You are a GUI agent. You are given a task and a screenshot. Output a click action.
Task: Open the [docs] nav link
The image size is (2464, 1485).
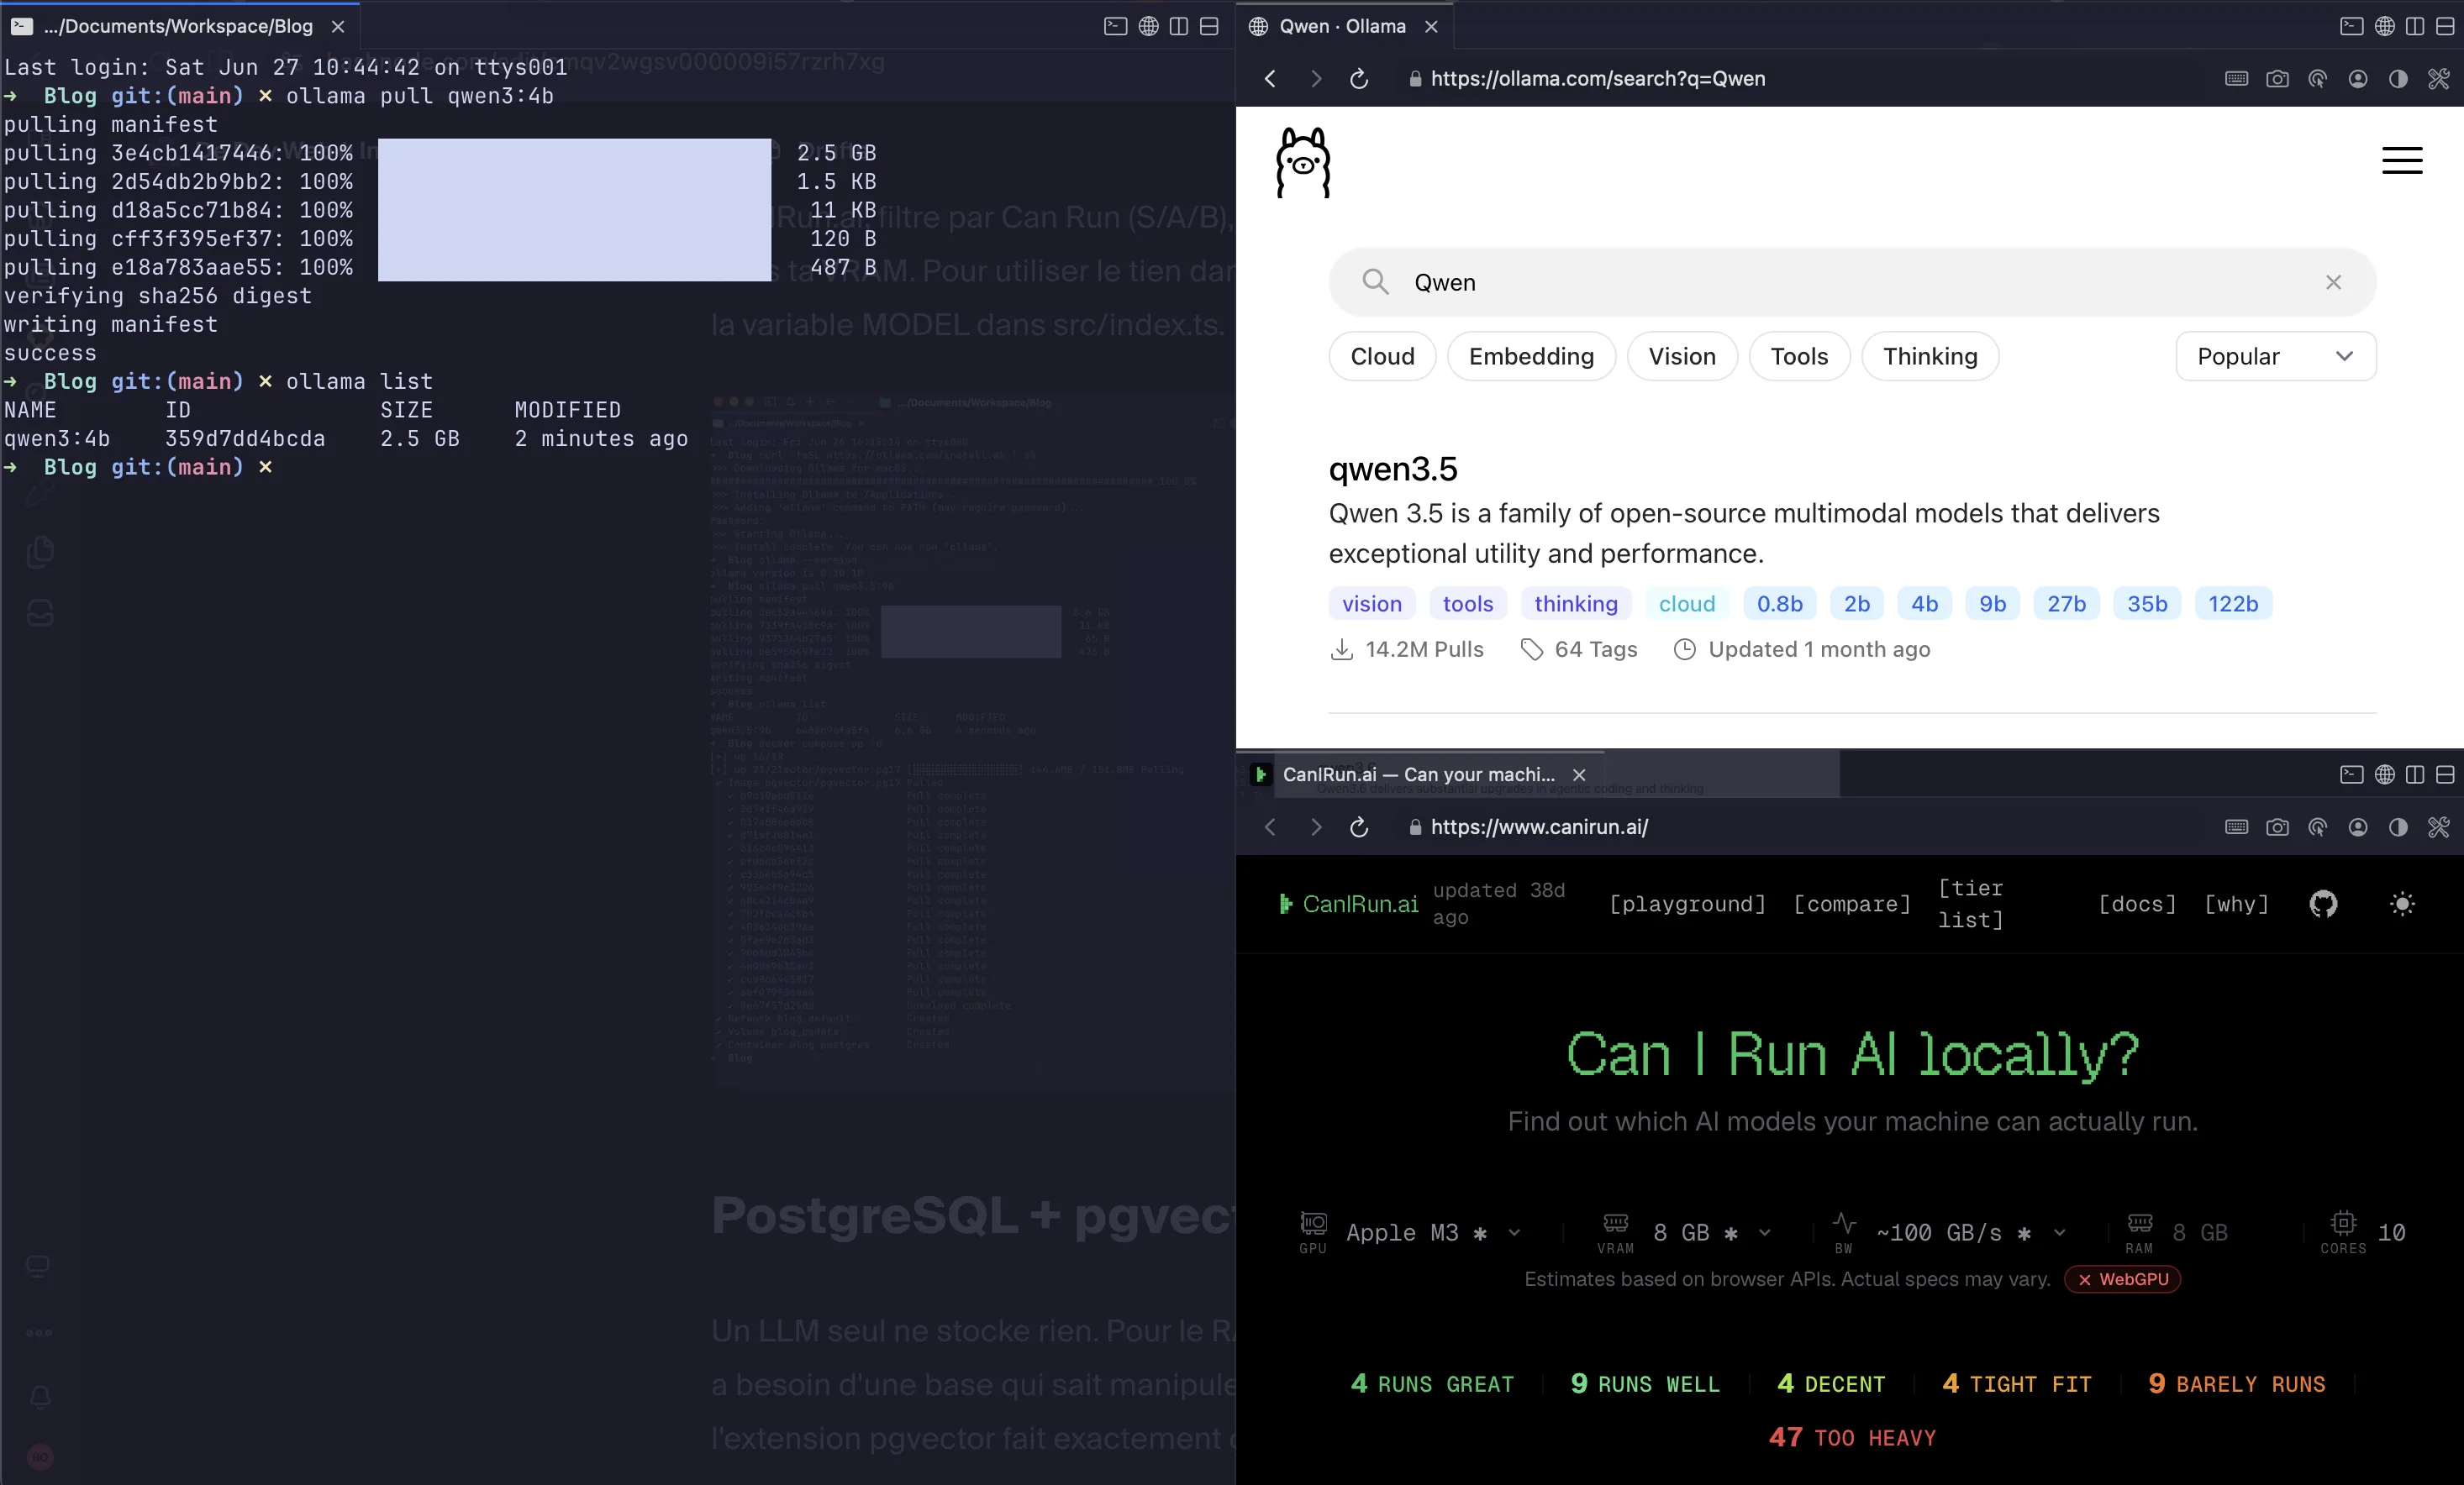pyautogui.click(x=2136, y=905)
